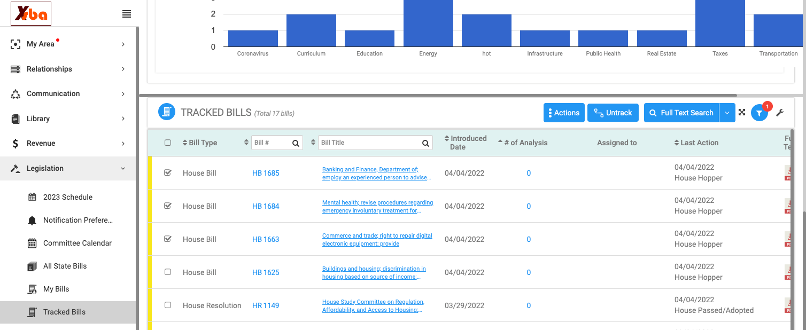The width and height of the screenshot is (806, 330).
Task: Focus the Bill Title search field
Action: coord(375,143)
